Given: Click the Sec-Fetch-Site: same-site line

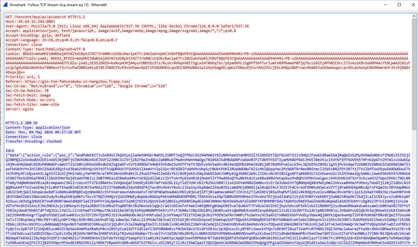Looking at the screenshot, I should click(32, 104).
